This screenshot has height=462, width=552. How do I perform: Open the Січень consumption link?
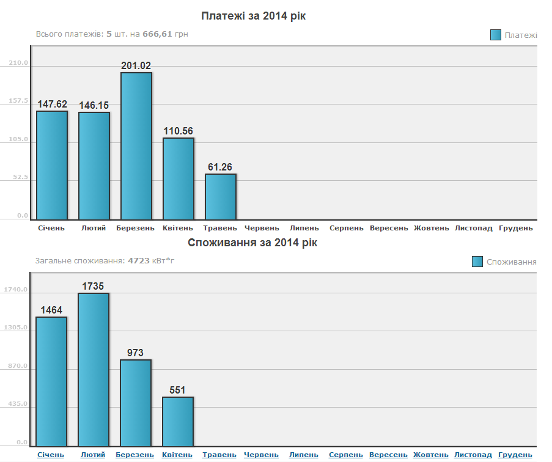[51, 455]
